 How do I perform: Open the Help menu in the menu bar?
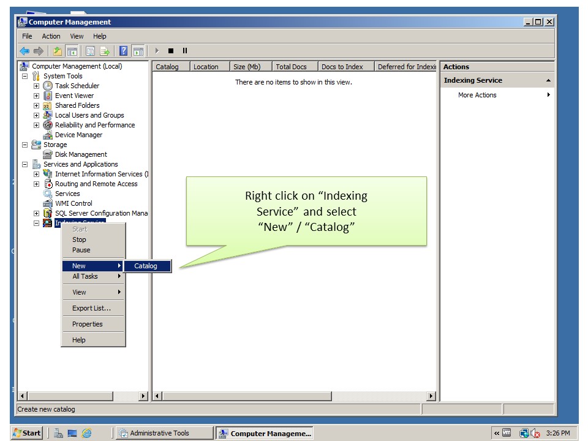100,36
